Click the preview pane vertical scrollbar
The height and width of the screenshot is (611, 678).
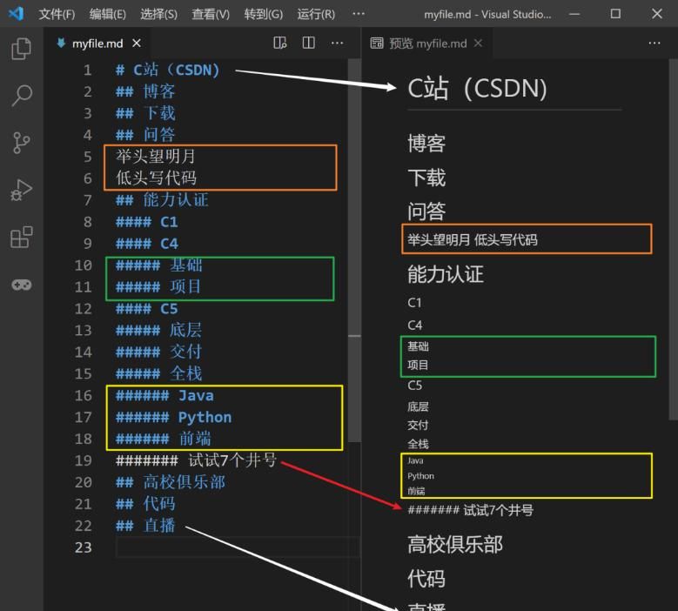[x=673, y=240]
